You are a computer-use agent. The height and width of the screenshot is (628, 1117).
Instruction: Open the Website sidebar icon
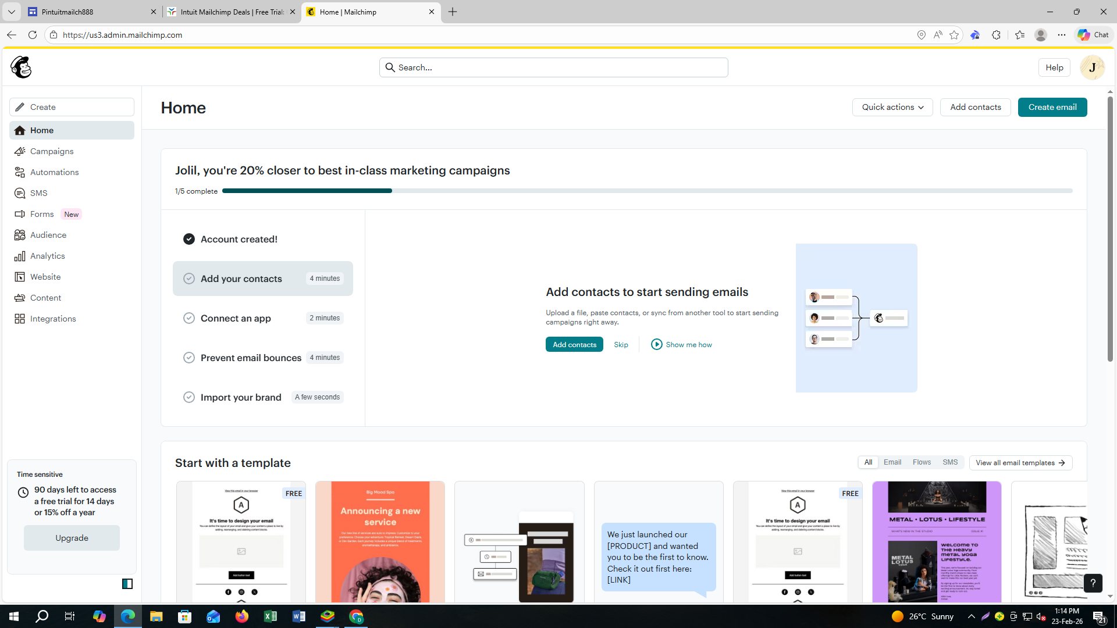point(20,277)
